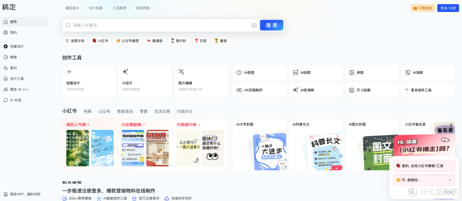Launch the AI变清晰 tool

(x=315, y=90)
